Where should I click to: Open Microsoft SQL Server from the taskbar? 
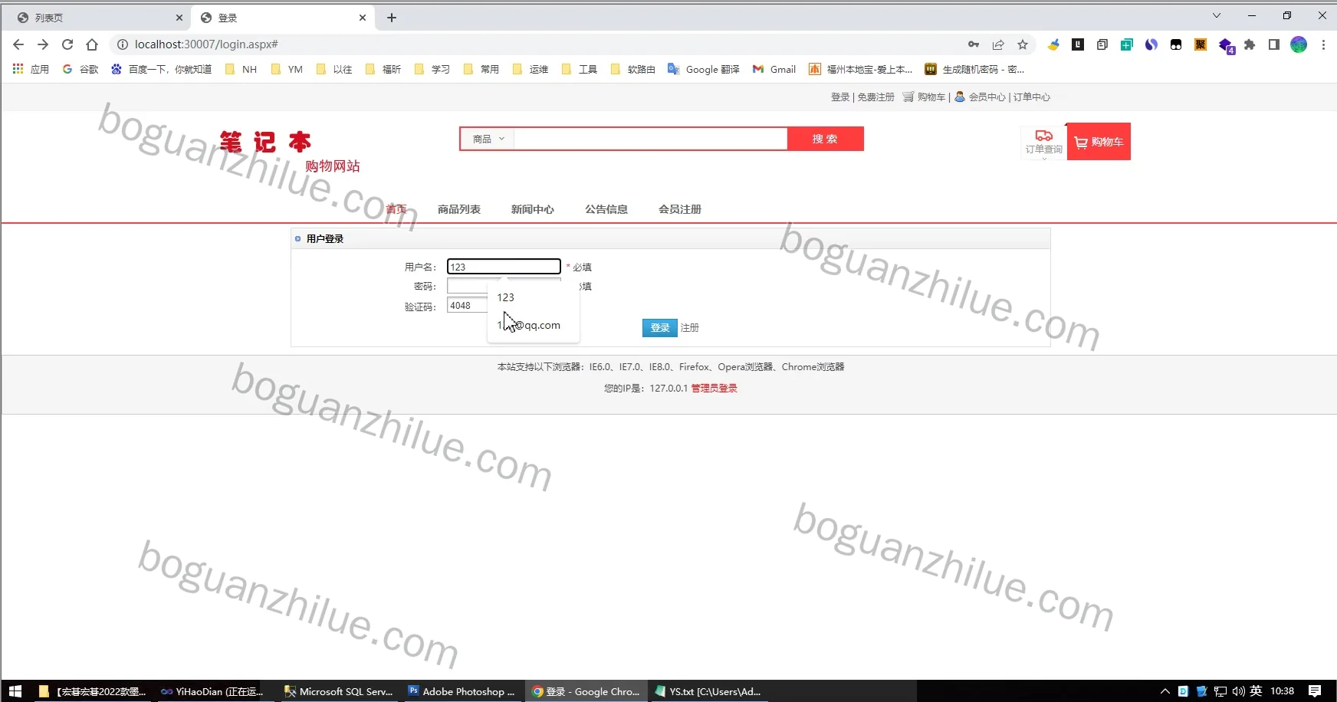coord(339,691)
